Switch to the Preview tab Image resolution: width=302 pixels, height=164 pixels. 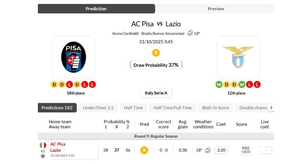pyautogui.click(x=215, y=9)
